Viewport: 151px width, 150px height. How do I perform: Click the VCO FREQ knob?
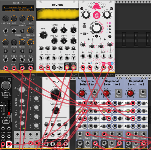(x=56, y=94)
